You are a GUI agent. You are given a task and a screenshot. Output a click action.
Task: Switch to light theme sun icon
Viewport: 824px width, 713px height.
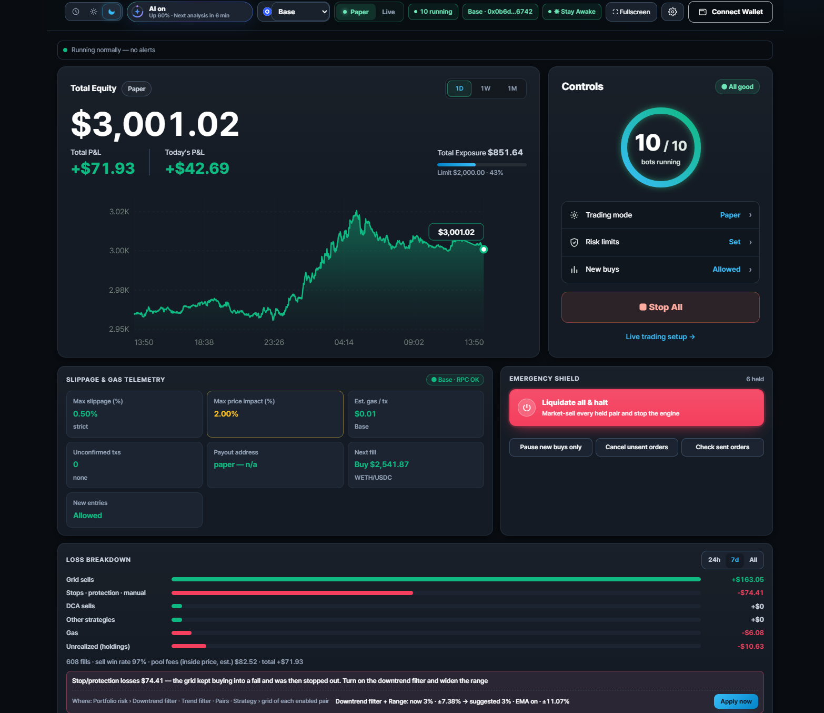point(94,12)
